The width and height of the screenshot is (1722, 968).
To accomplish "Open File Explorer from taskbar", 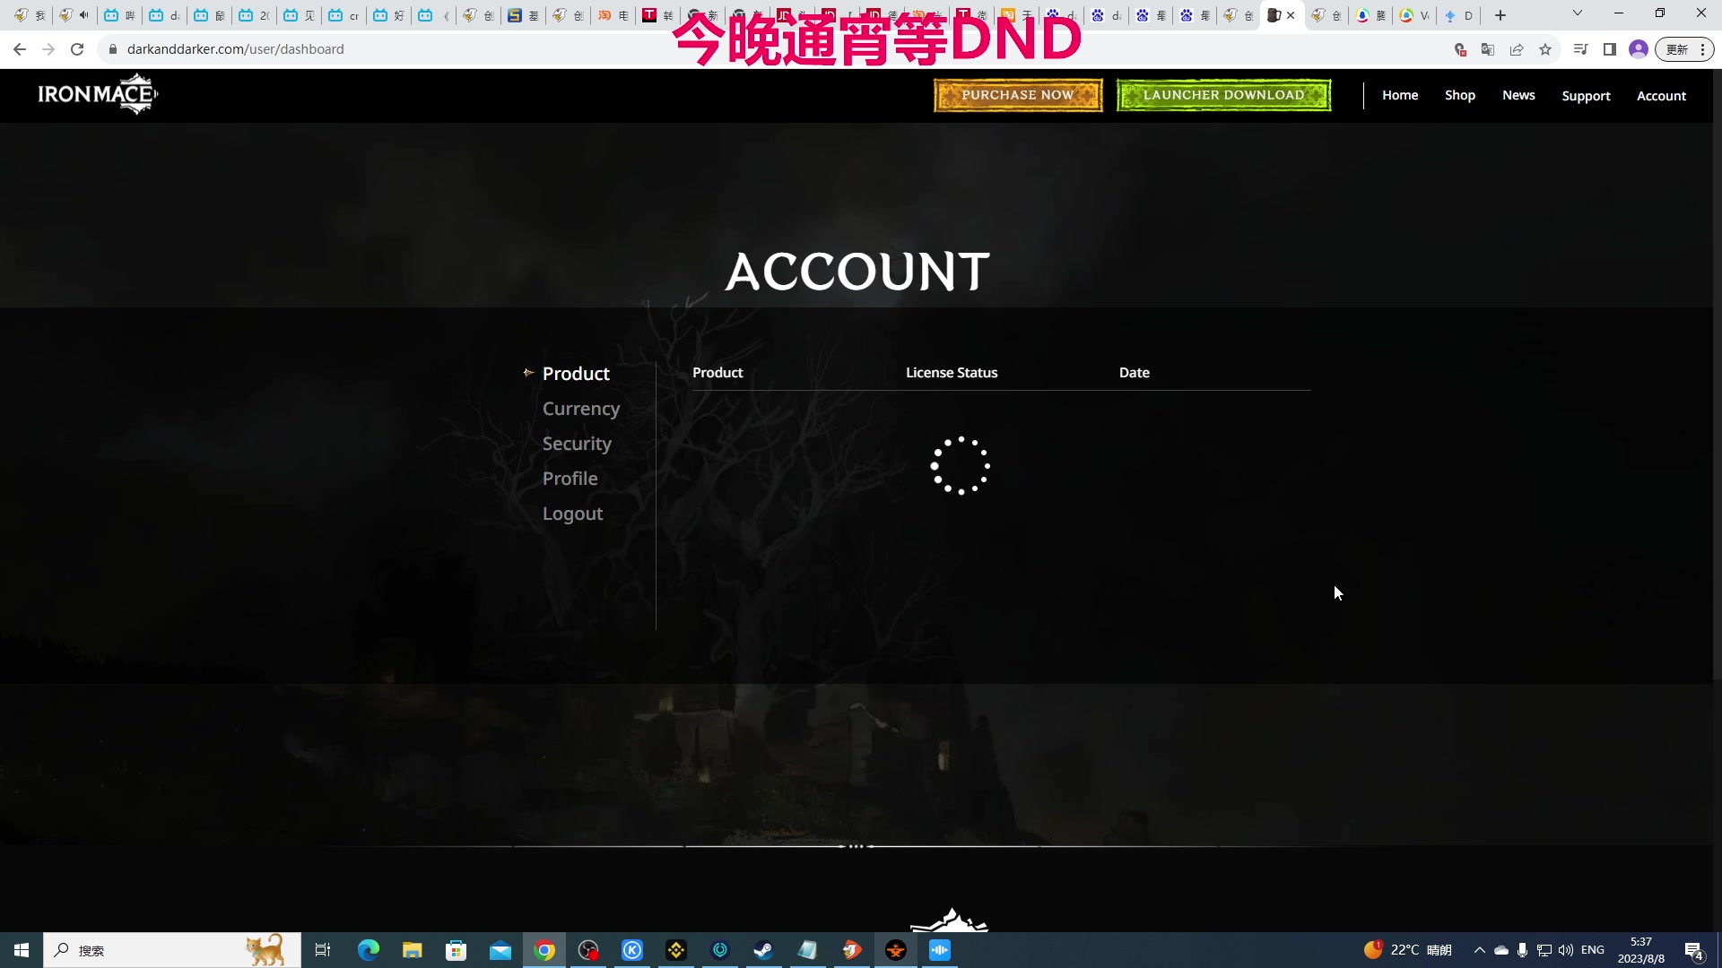I will pos(412,950).
